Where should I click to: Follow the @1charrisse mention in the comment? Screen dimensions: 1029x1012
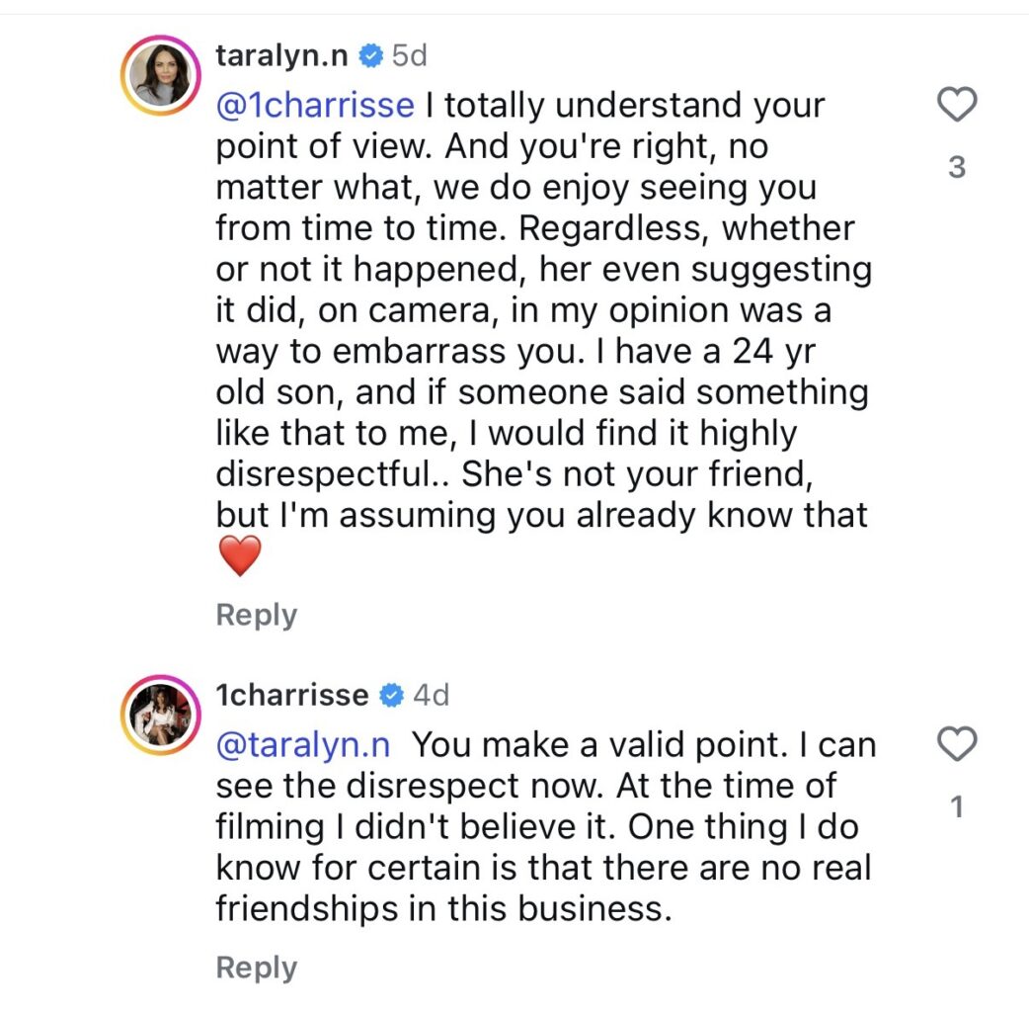coord(314,104)
